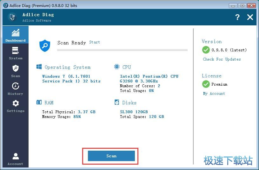Select the Windows 7 (6.1.7601 text

[66, 76]
